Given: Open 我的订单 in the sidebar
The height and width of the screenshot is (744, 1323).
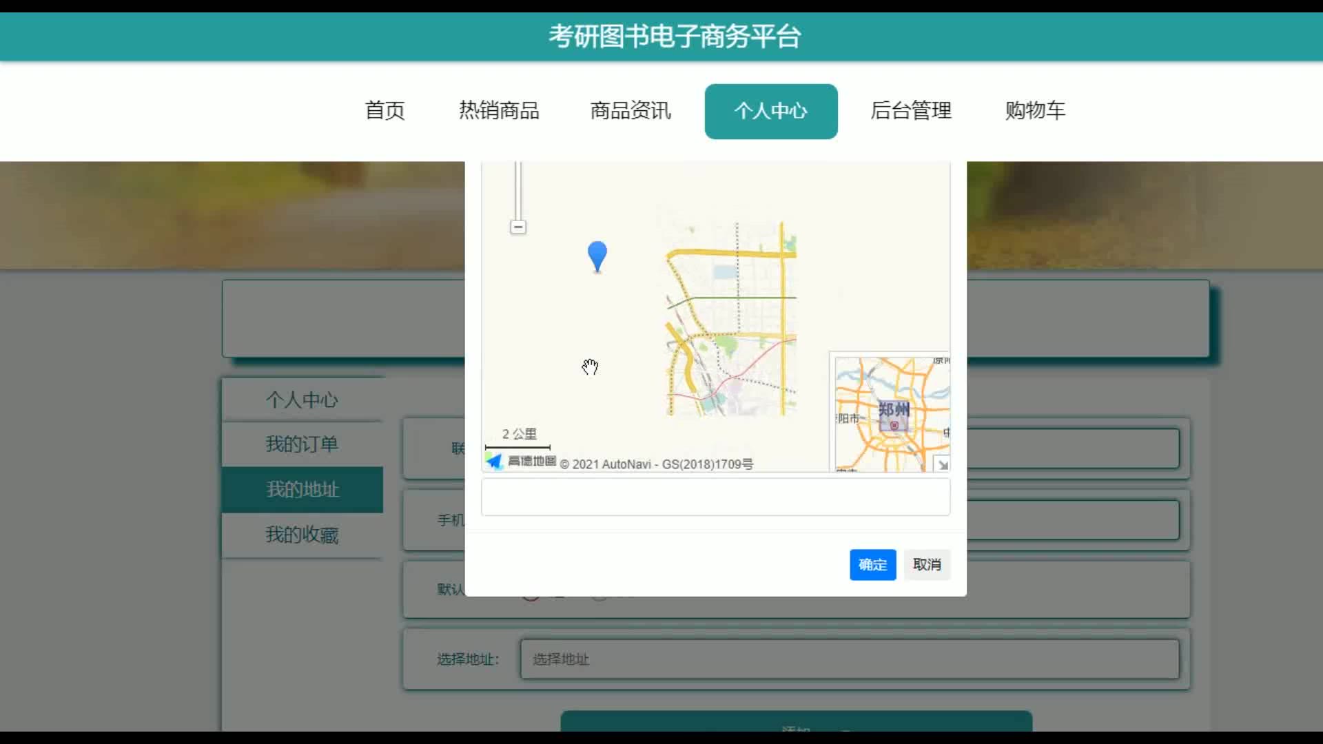Looking at the screenshot, I should [302, 444].
